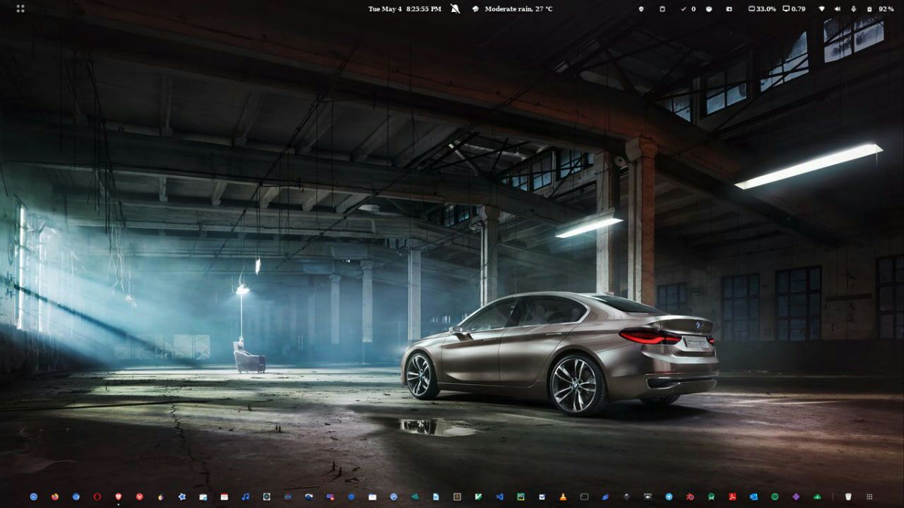Open the terminal app in the dock
This screenshot has height=508, width=904.
pos(584,497)
